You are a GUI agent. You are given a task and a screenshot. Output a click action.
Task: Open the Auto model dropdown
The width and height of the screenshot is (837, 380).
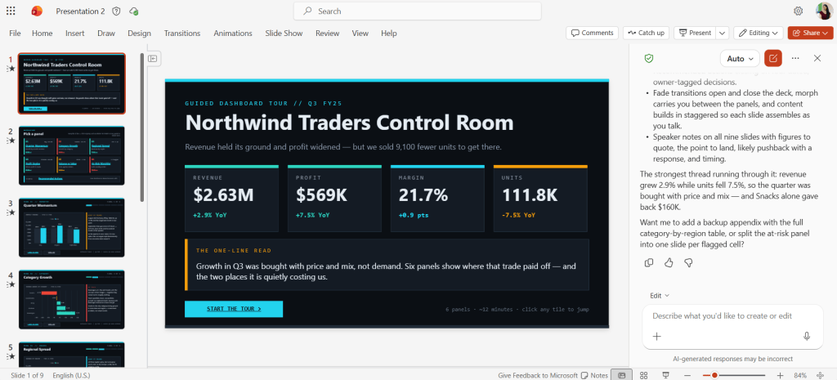click(740, 58)
